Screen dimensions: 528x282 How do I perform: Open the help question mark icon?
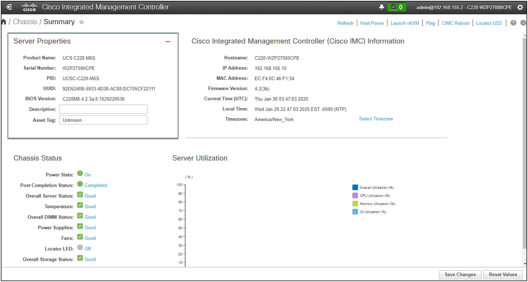coord(513,23)
